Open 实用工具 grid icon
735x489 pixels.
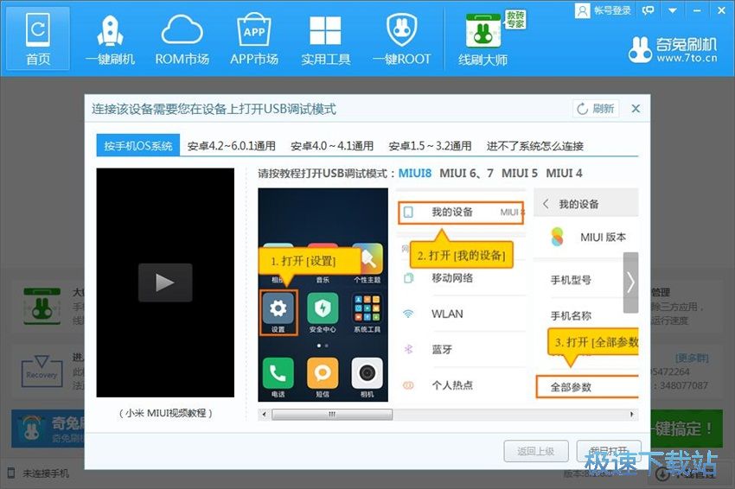pos(325,40)
